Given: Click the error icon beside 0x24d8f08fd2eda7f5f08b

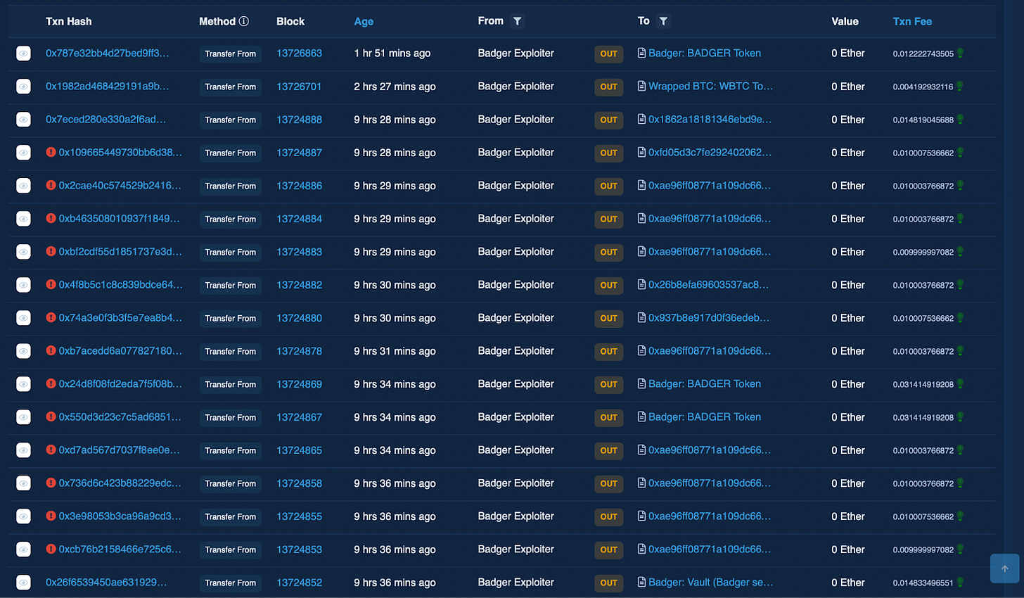Looking at the screenshot, I should pyautogui.click(x=51, y=383).
